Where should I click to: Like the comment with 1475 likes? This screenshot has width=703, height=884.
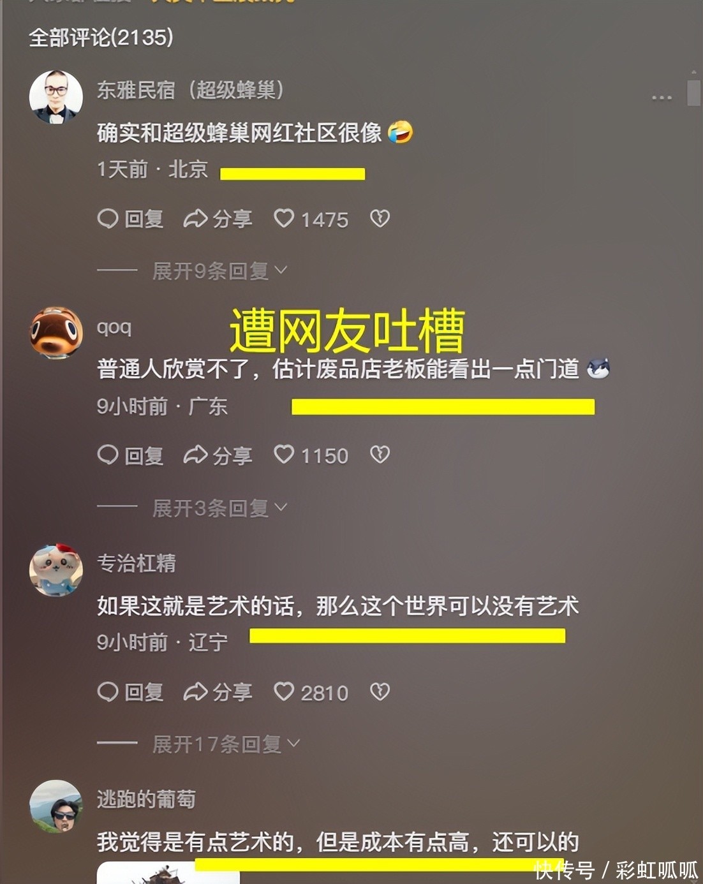point(311,219)
